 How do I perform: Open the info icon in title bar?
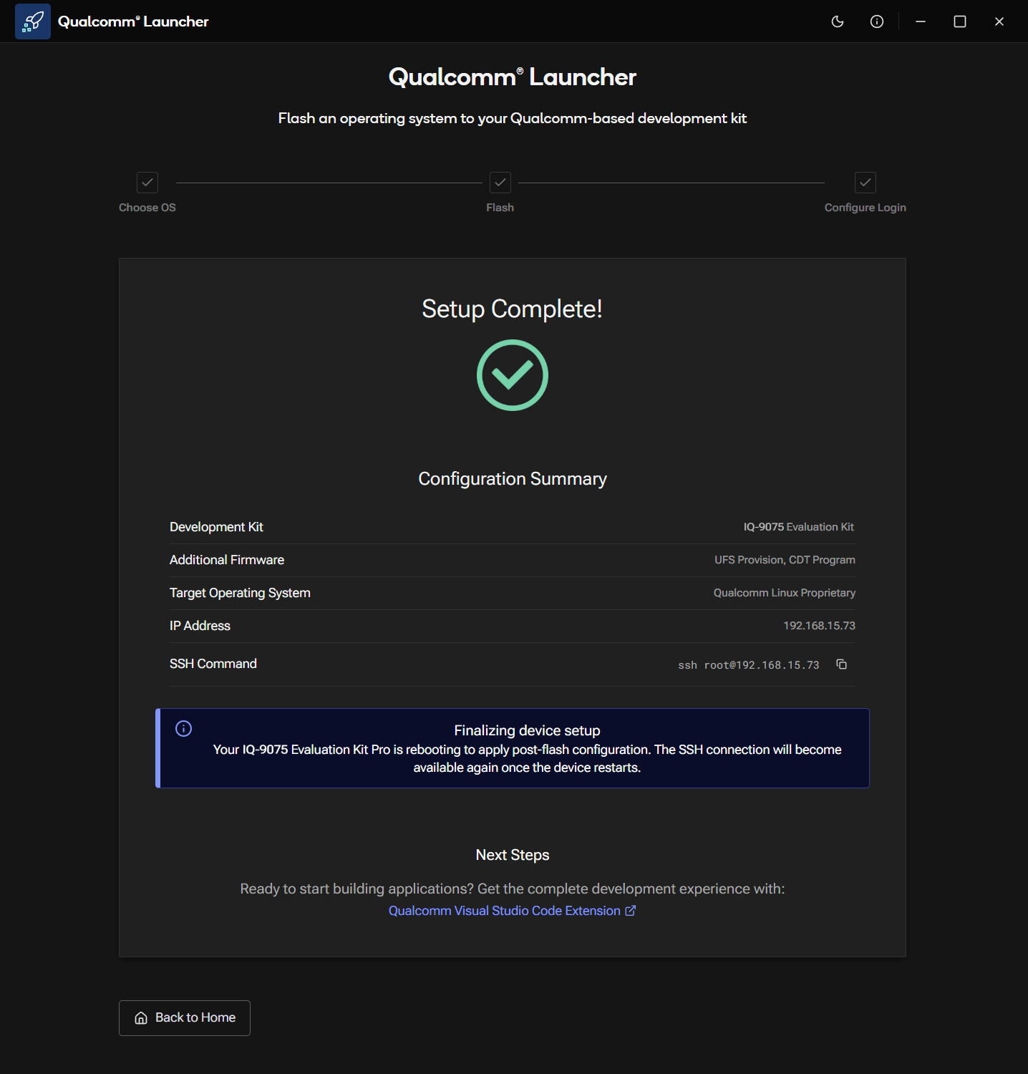pos(876,21)
